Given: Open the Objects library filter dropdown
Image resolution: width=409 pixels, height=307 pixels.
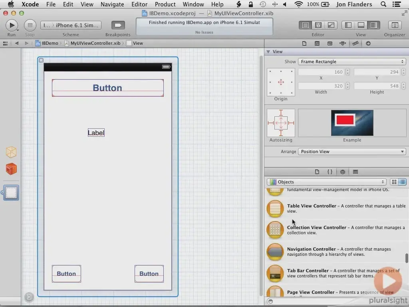Looking at the screenshot, I should click(x=326, y=182).
